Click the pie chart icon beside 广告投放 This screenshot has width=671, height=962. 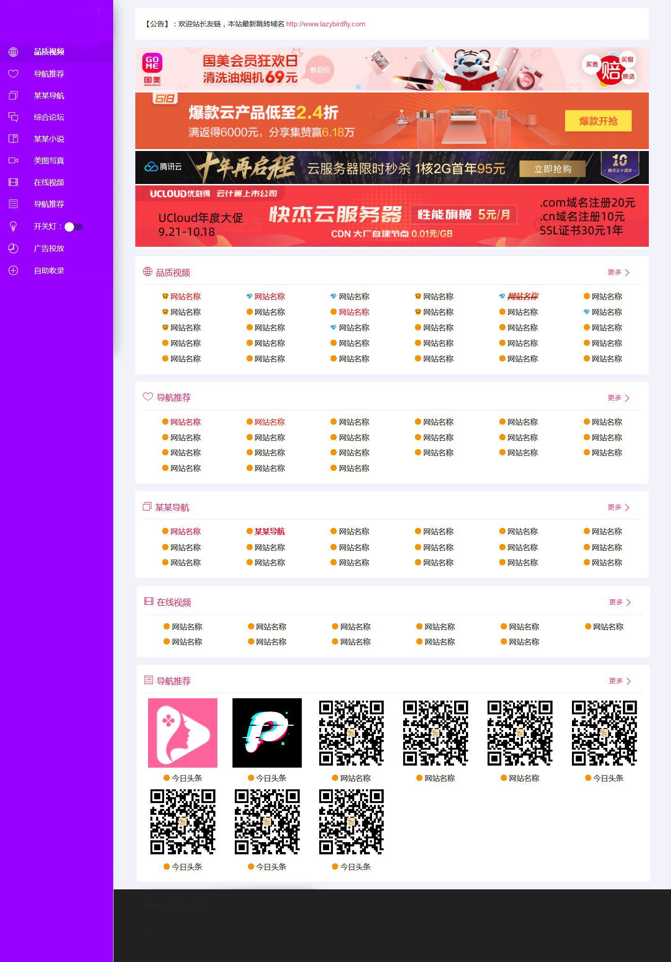[x=13, y=248]
